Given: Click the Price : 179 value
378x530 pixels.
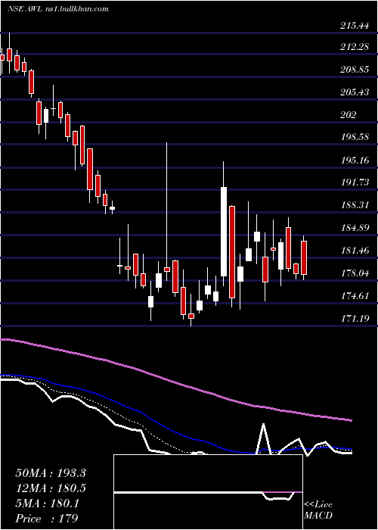Looking at the screenshot, I should click(x=47, y=518).
